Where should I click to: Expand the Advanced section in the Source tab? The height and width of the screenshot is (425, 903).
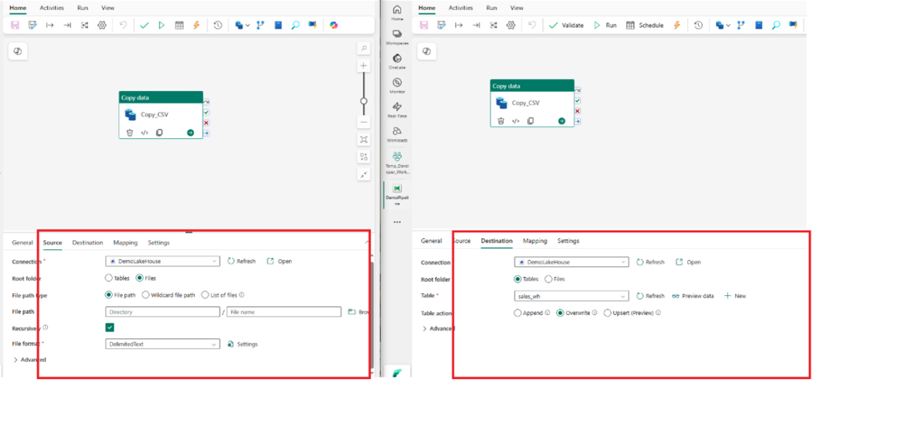pyautogui.click(x=29, y=360)
